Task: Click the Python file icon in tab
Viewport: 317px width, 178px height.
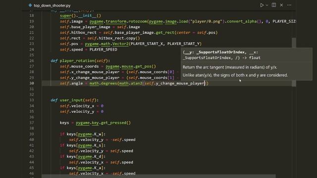Action: (x=30, y=5)
